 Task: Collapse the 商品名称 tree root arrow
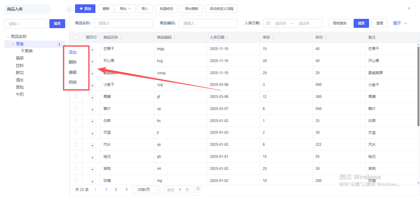click(x=8, y=37)
